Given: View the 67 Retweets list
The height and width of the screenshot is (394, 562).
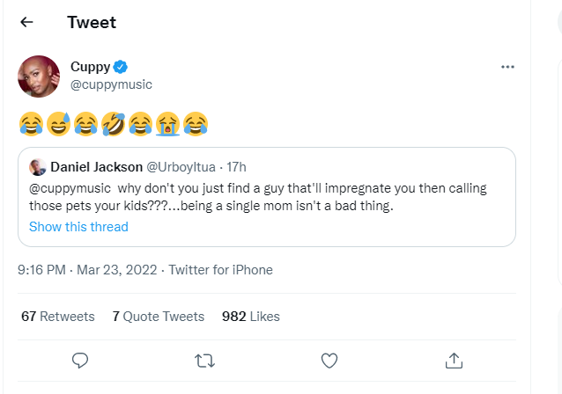Looking at the screenshot, I should click(57, 317).
